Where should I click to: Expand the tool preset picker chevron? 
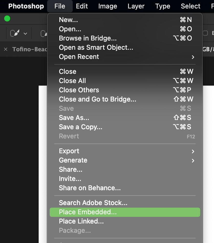pos(25,34)
